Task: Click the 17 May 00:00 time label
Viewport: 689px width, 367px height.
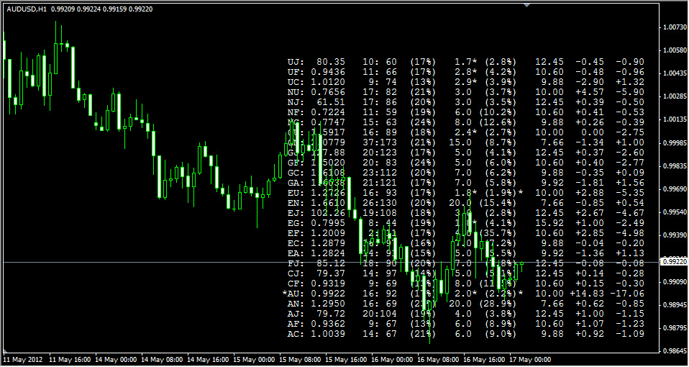Action: click(529, 359)
